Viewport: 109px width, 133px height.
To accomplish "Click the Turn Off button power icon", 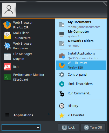I will [86, 128].
